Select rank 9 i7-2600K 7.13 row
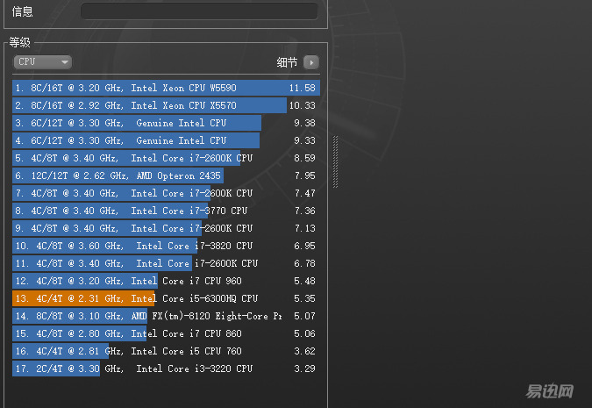This screenshot has height=408, width=592. tap(166, 228)
